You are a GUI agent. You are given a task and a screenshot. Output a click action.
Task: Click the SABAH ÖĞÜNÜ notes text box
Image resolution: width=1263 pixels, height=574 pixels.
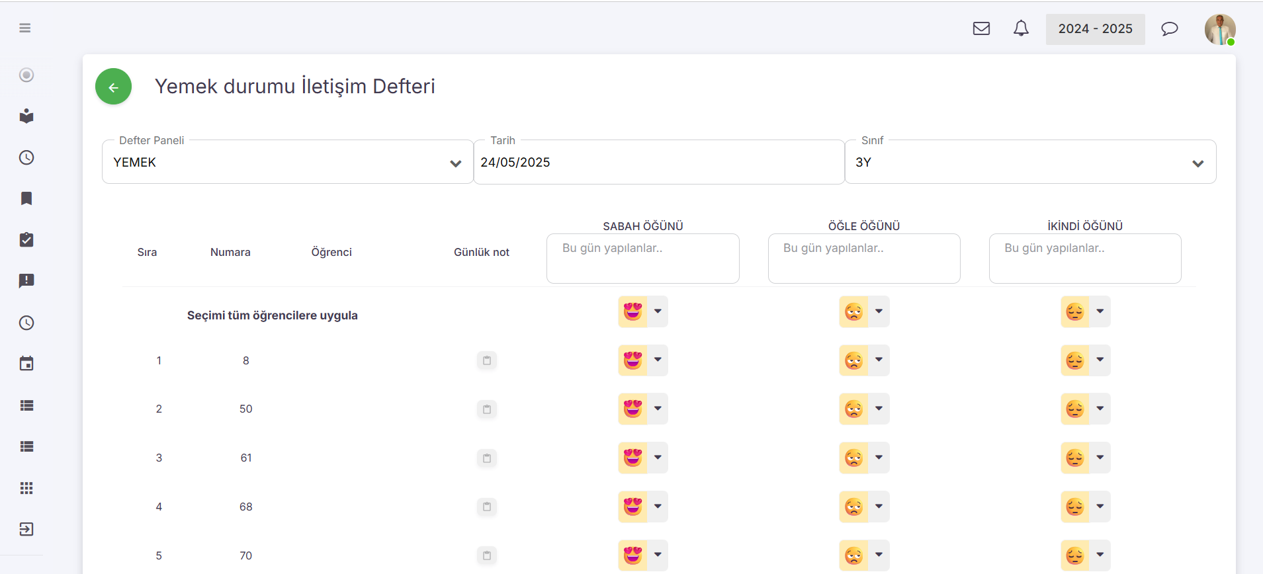pos(642,259)
